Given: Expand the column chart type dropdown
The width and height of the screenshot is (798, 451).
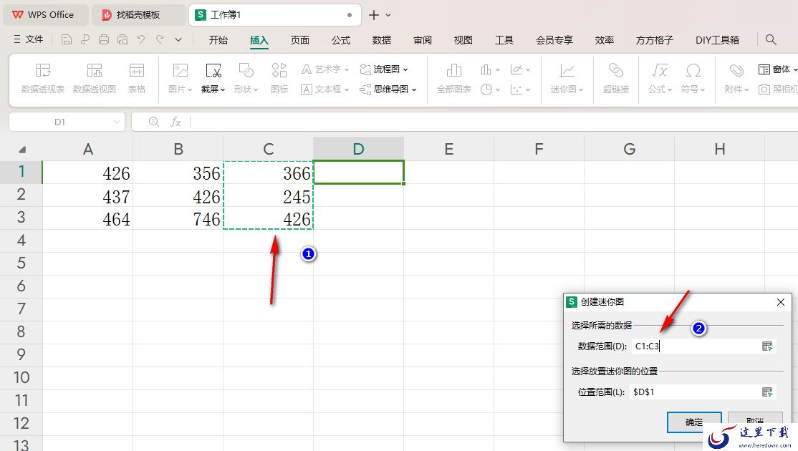Looking at the screenshot, I should [x=497, y=69].
